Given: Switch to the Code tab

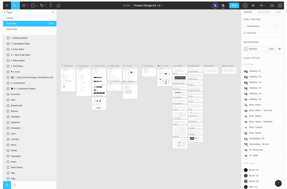Looking at the screenshot, I should click(x=278, y=12).
